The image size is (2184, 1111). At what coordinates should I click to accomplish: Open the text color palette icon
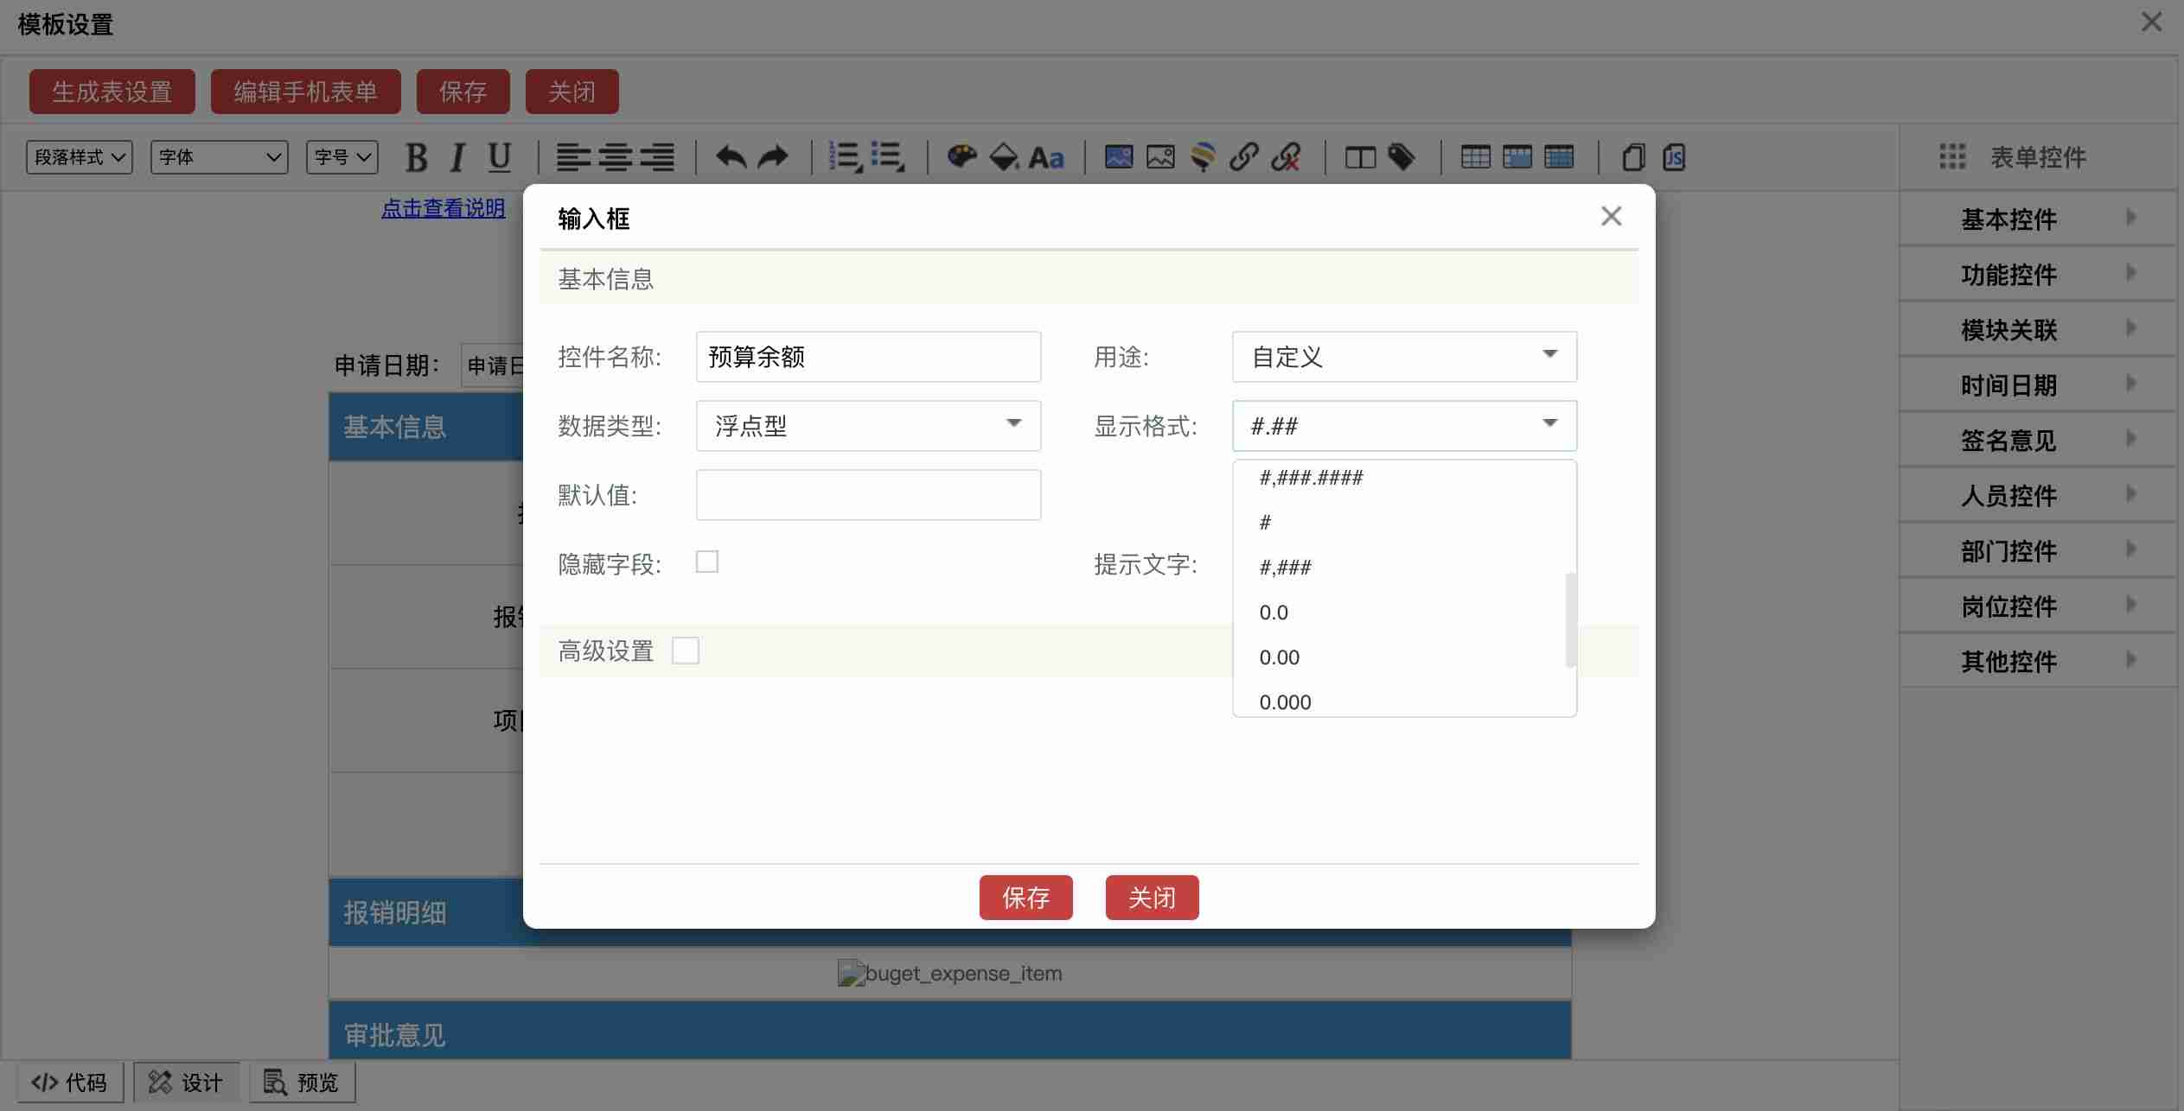[x=961, y=157]
